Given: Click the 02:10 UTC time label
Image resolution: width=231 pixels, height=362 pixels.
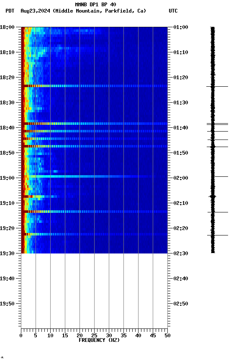Looking at the screenshot, I should pos(181,203).
